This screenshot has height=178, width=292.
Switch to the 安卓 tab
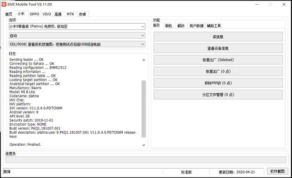tap(82, 14)
